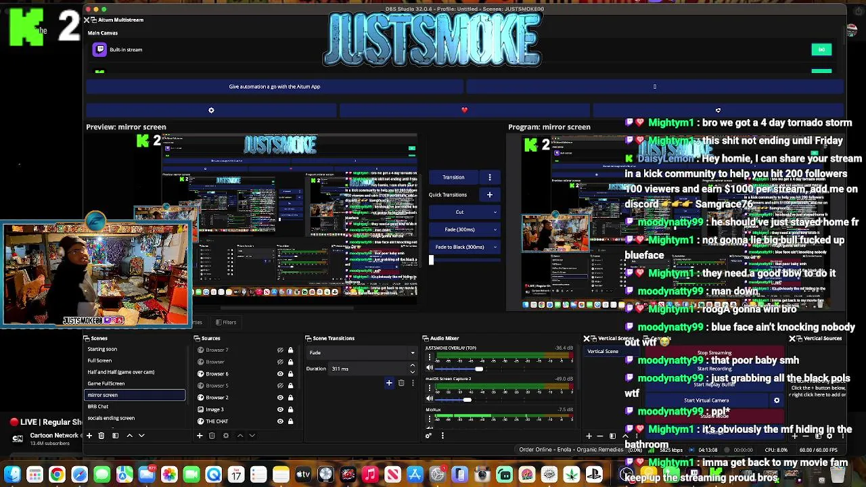Move source up with Sources up arrow

pyautogui.click(x=240, y=436)
